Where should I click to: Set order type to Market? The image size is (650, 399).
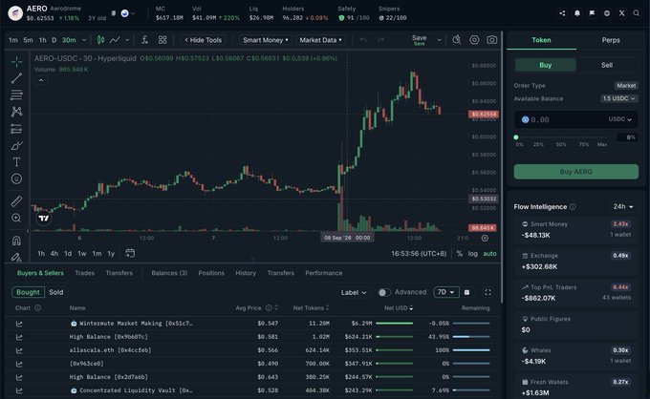(626, 86)
